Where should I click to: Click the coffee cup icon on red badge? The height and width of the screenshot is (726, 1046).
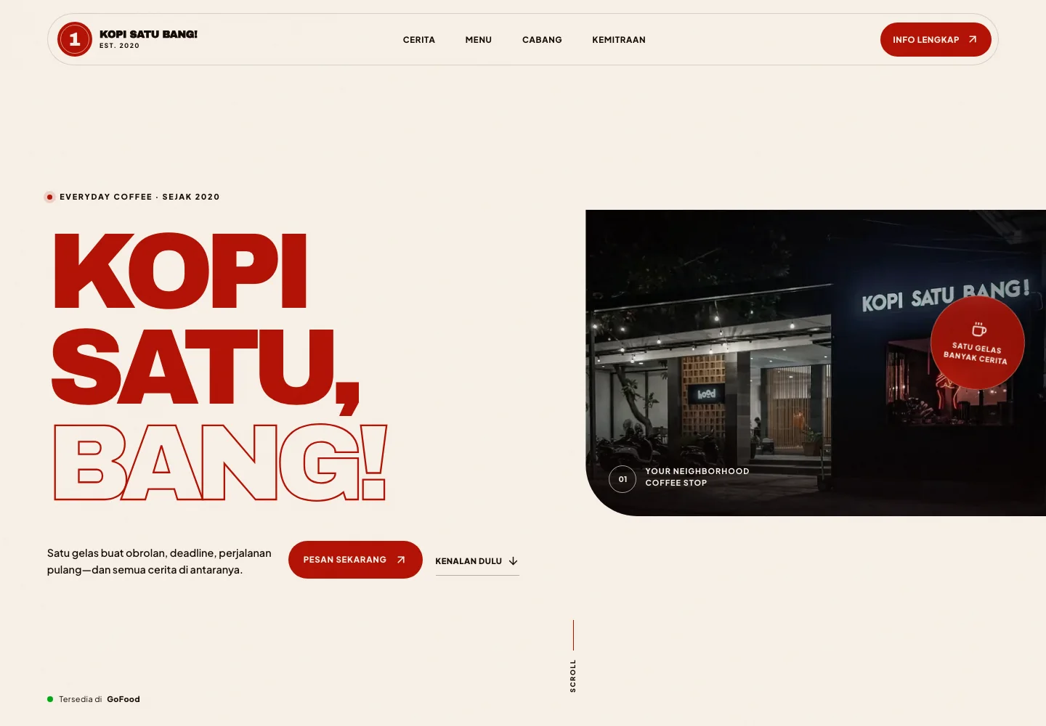[979, 329]
